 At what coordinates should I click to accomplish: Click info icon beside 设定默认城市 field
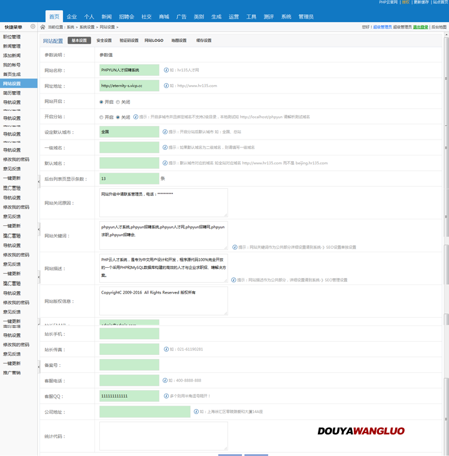coord(165,132)
